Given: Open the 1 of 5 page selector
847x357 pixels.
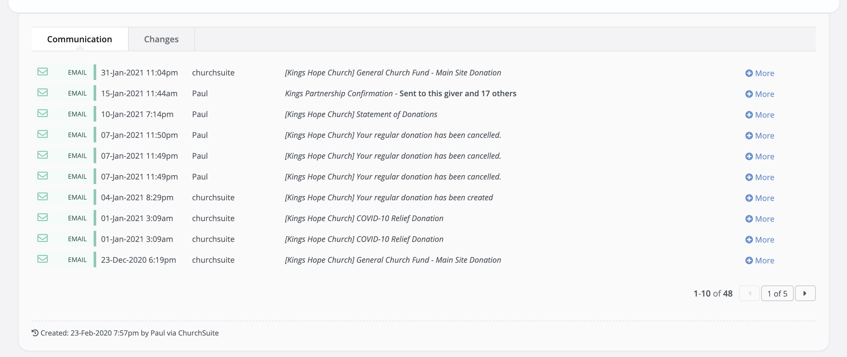Looking at the screenshot, I should pos(777,293).
